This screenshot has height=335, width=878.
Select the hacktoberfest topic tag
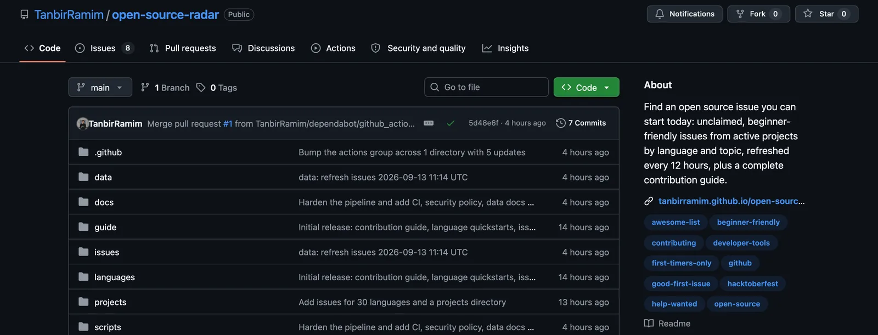tap(753, 283)
